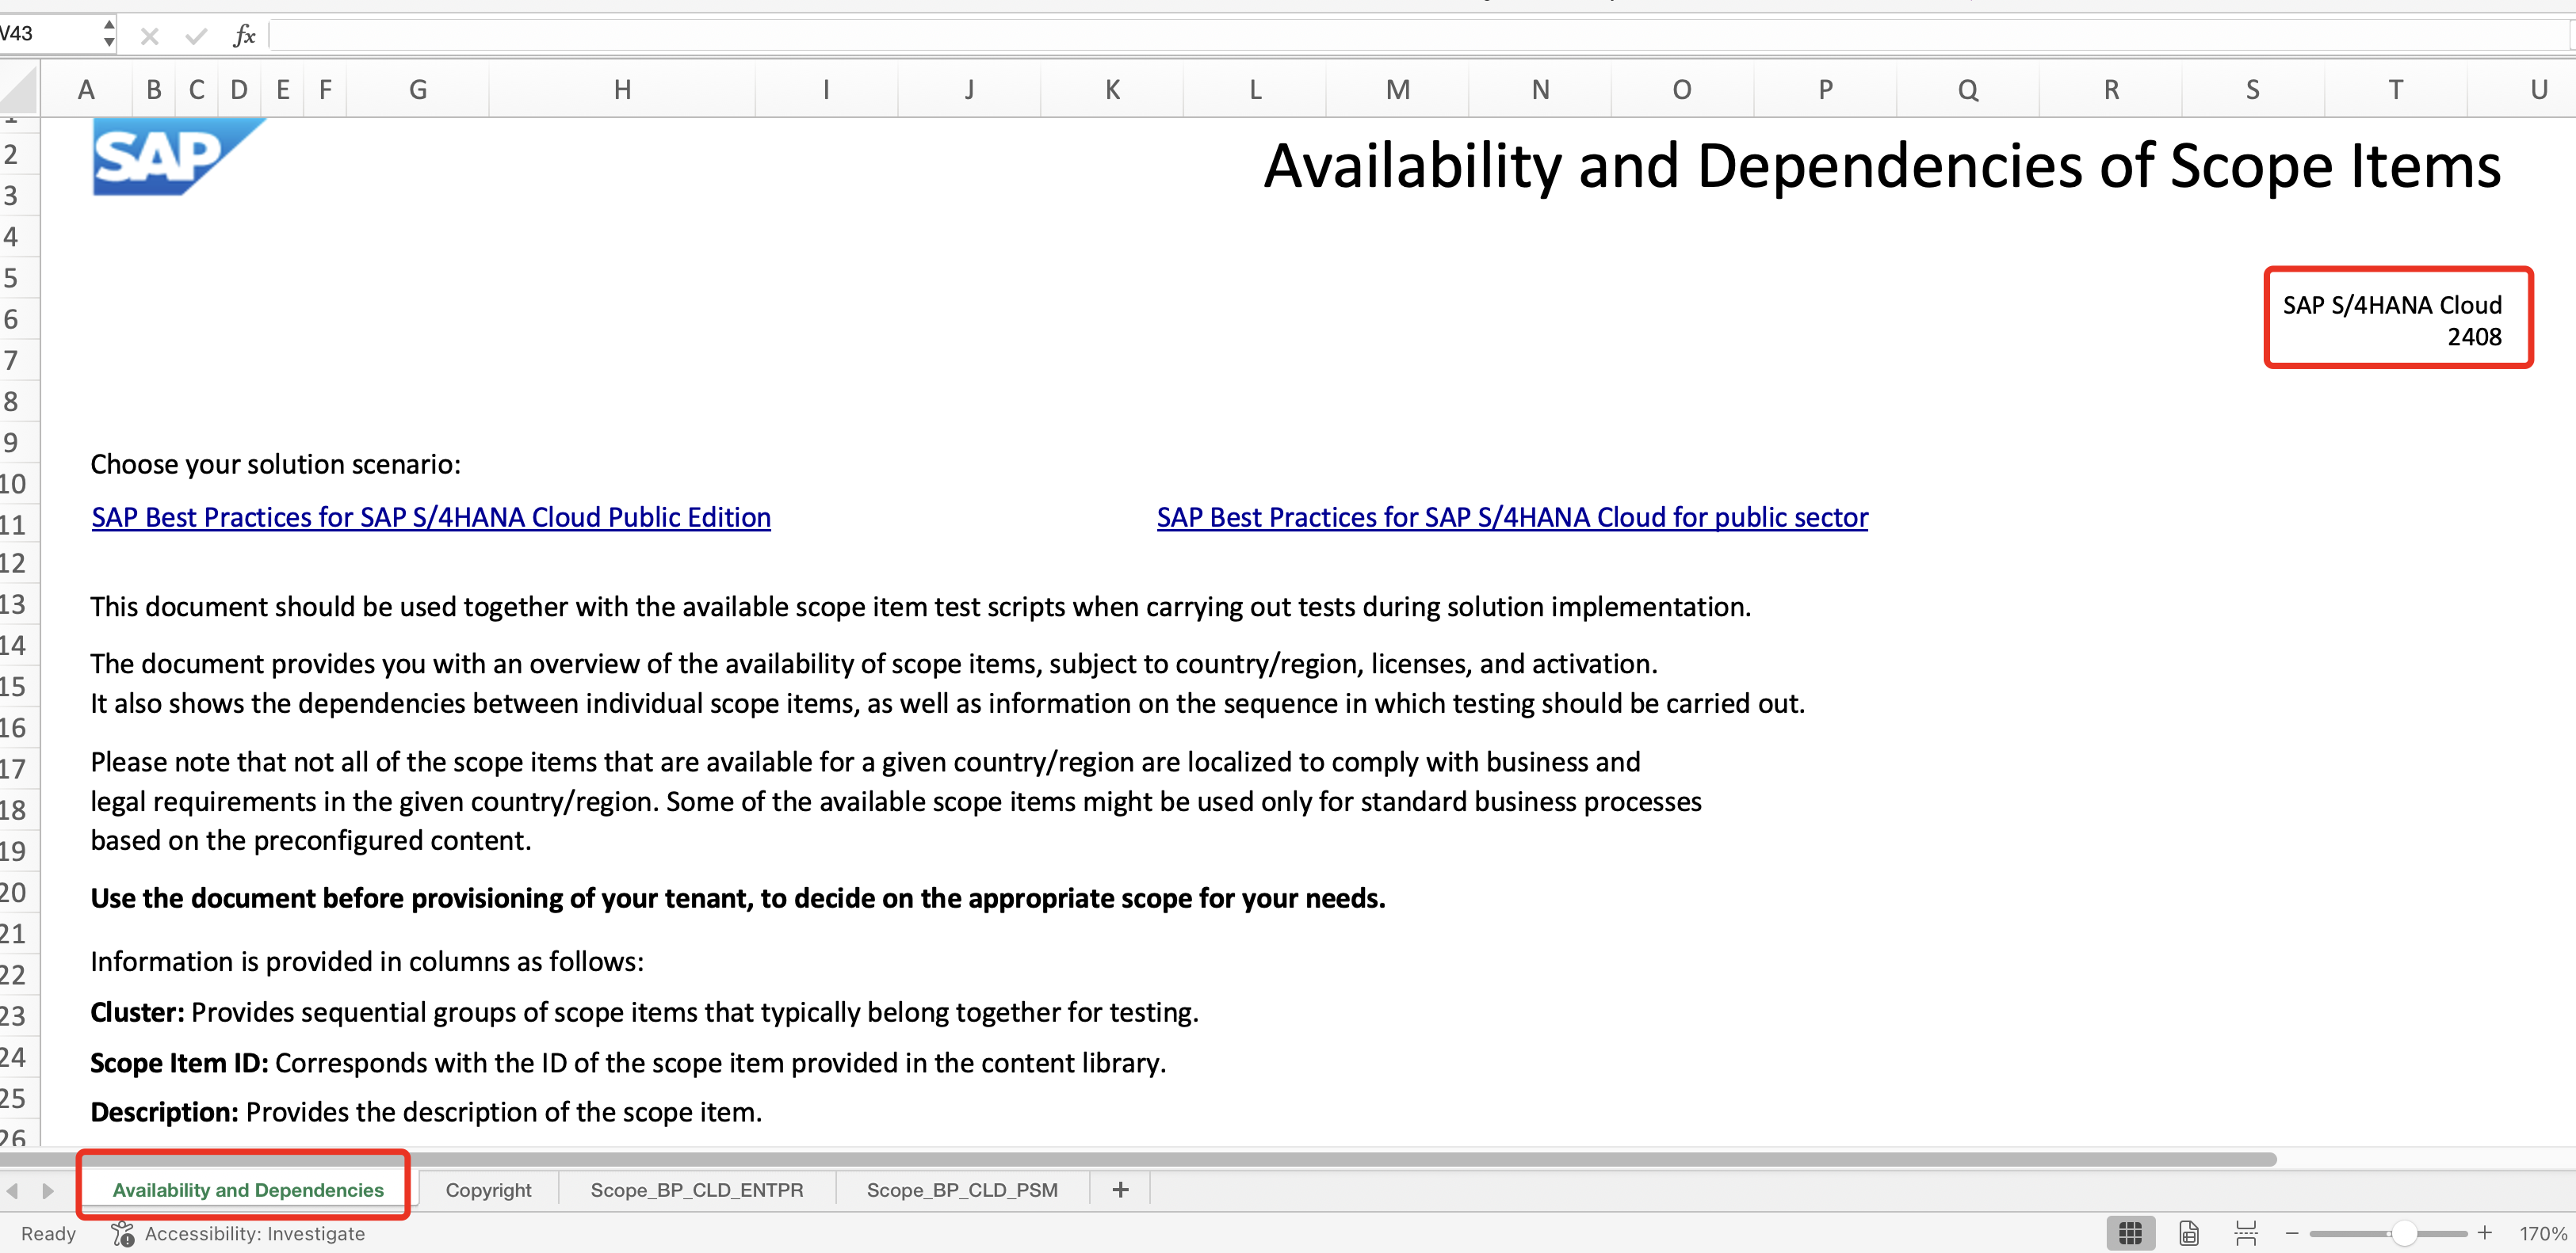Select the Page Break Preview icon
Viewport: 2576px width, 1253px height.
point(2245,1232)
